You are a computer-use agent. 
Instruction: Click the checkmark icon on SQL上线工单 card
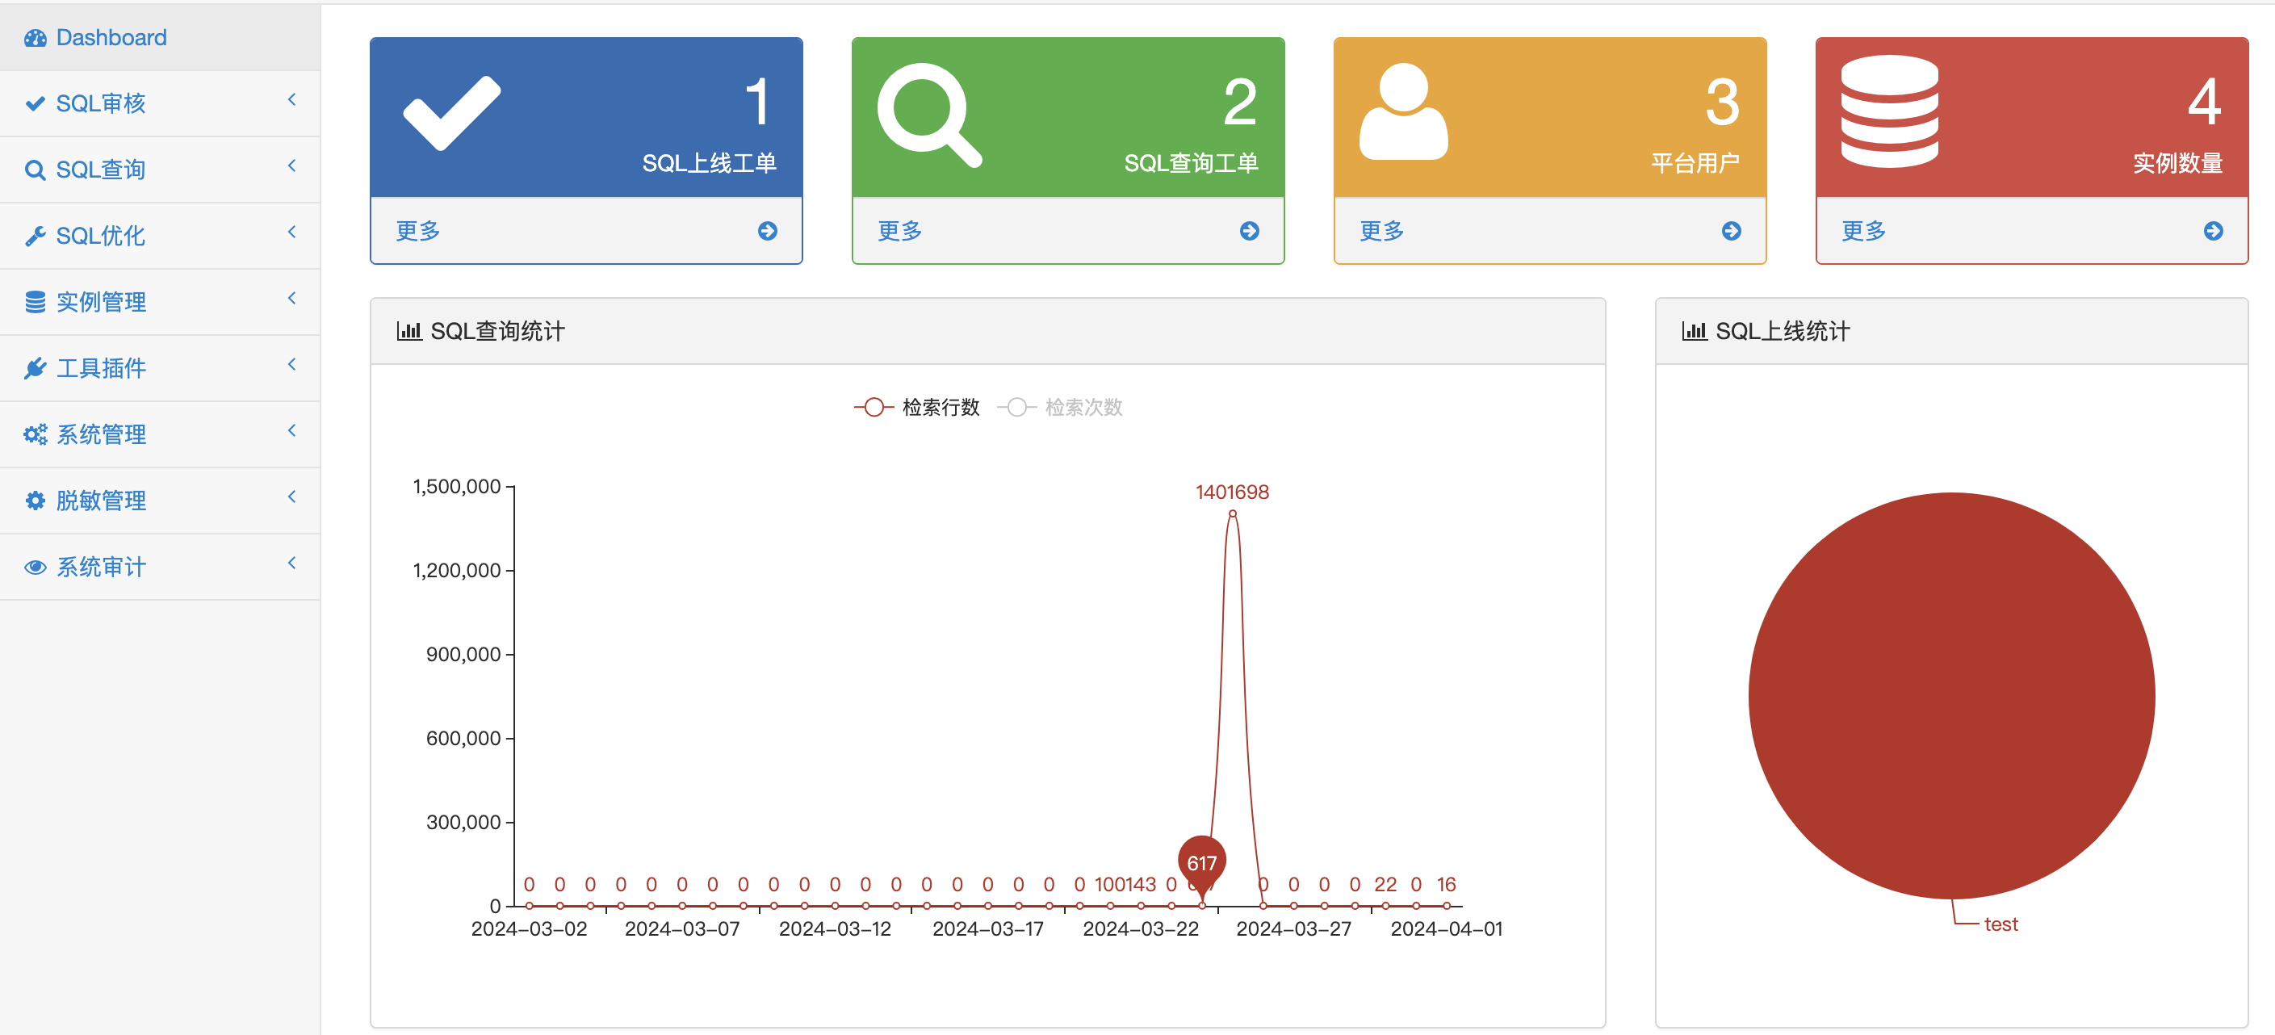(451, 113)
